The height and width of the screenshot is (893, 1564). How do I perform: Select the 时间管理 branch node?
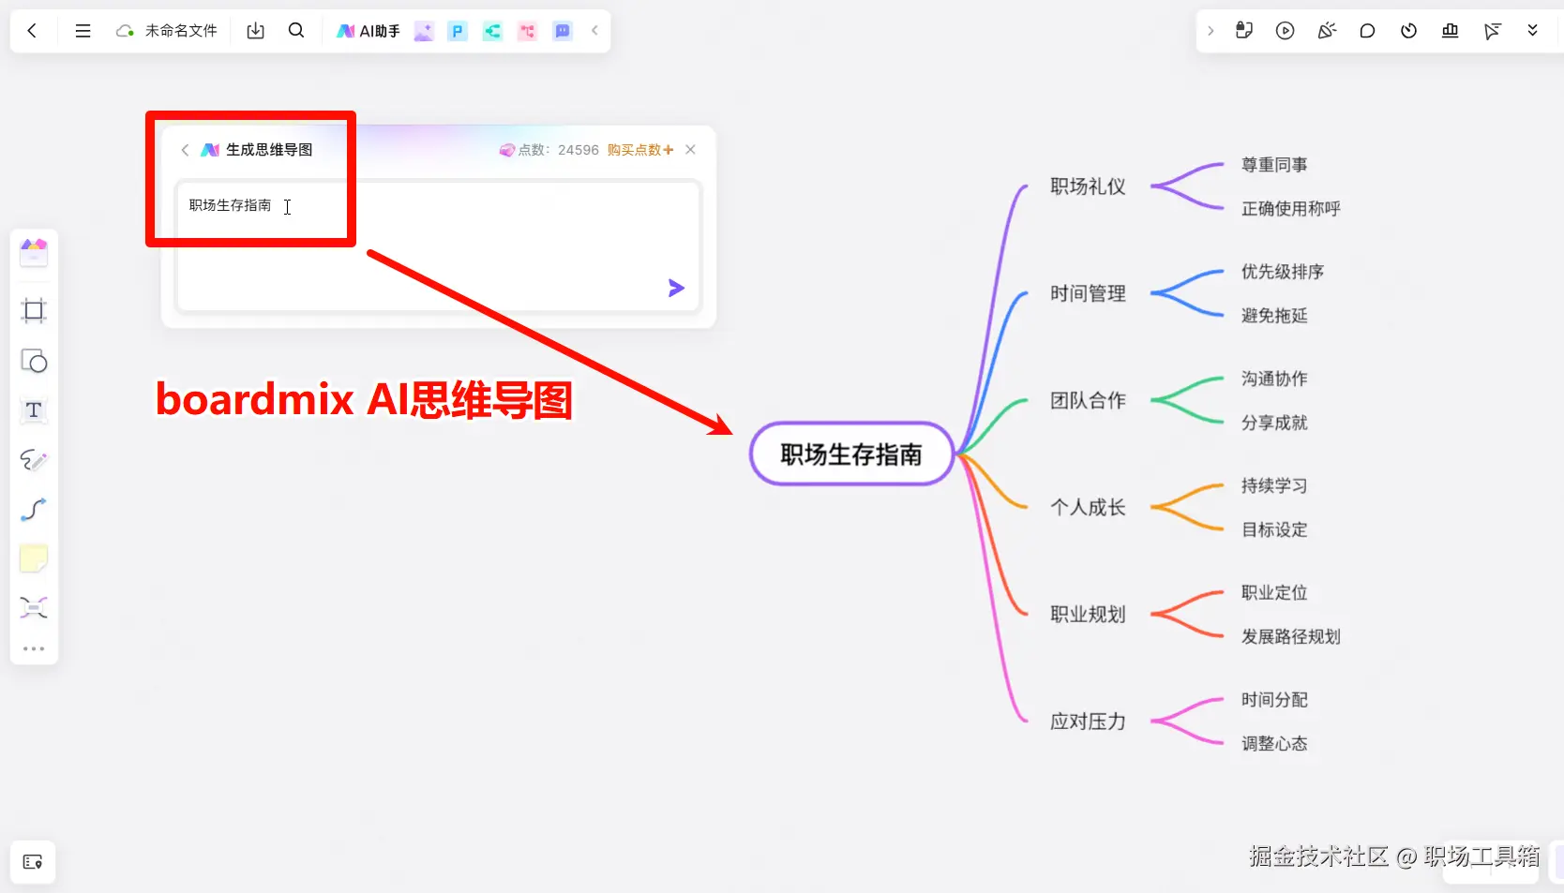(1088, 293)
